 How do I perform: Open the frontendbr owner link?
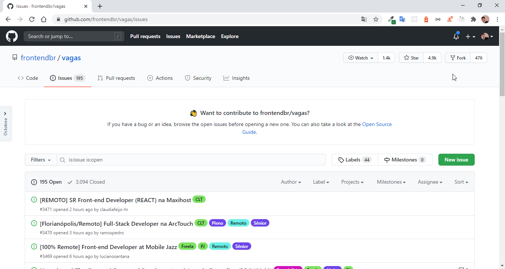[38, 58]
